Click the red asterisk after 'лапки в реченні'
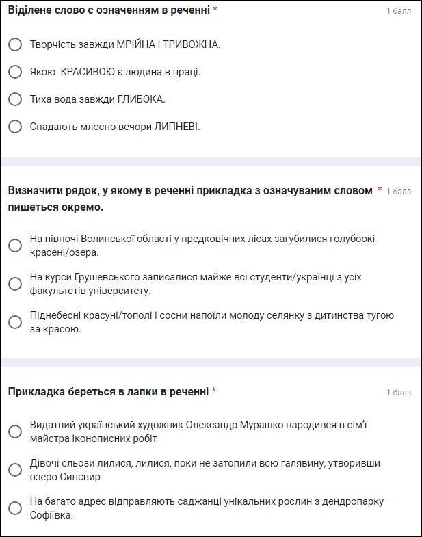 pyautogui.click(x=214, y=391)
